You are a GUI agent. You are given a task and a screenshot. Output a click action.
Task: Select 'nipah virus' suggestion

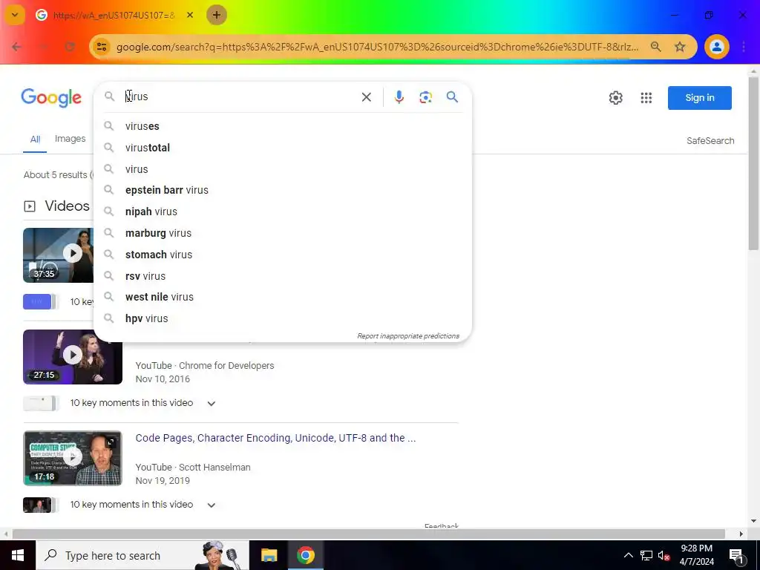[x=283, y=212]
